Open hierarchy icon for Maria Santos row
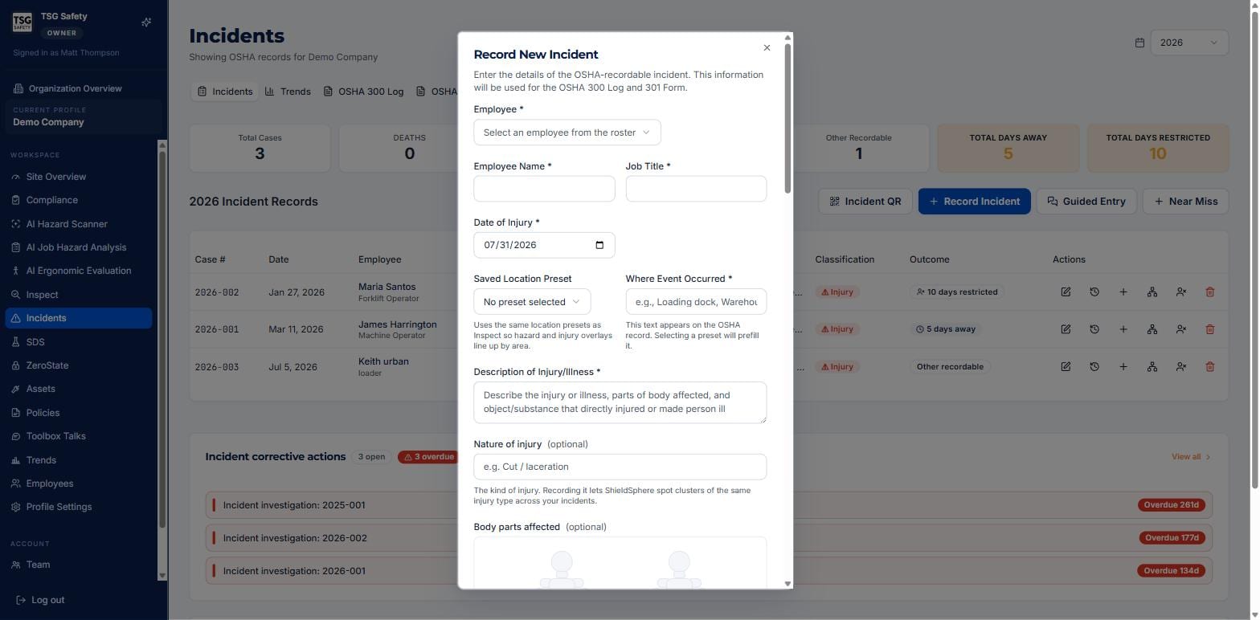Image resolution: width=1260 pixels, height=620 pixels. pos(1152,292)
